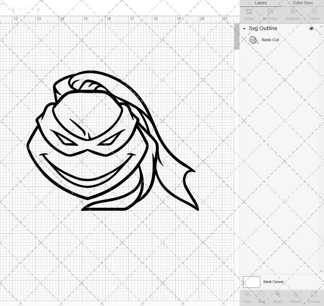Duplicate the selected layer
This screenshot has height=306, width=324.
tap(293, 14)
